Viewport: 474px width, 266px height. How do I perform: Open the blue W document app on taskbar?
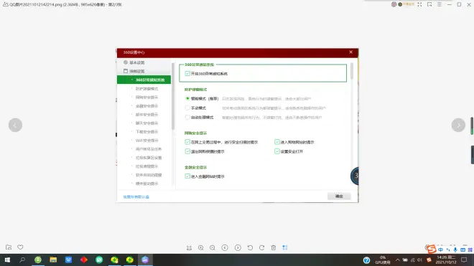[69, 260]
